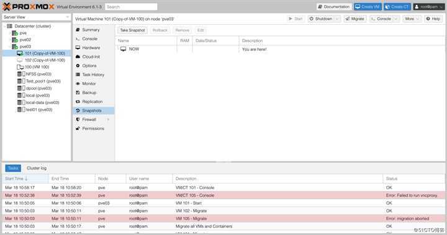Click the Monitor eye icon
This screenshot has width=447, height=235.
(78, 84)
